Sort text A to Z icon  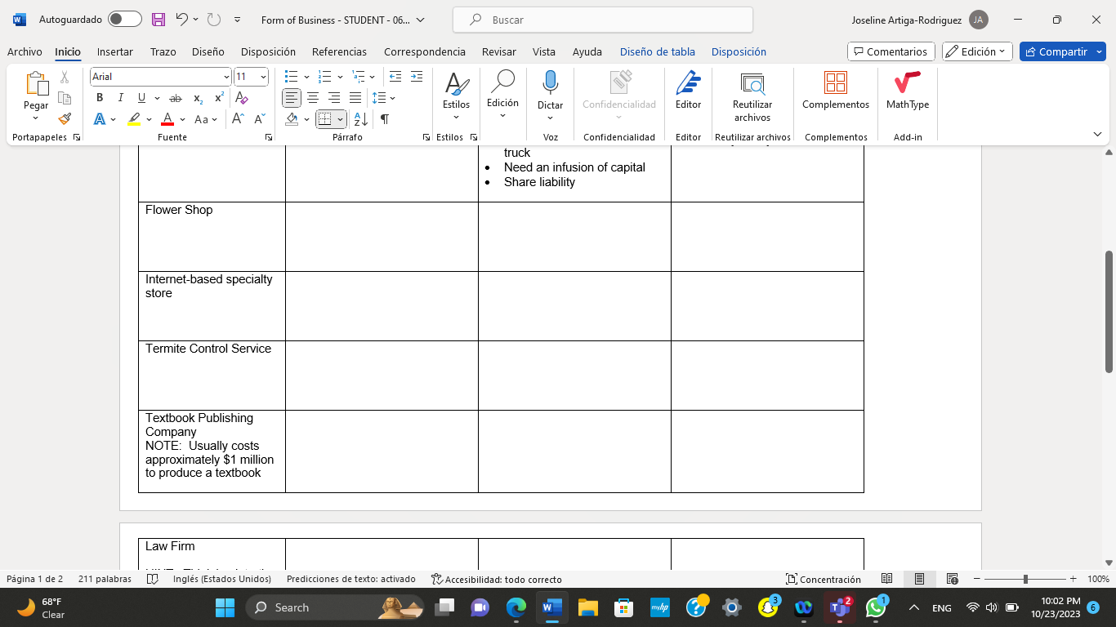[362, 119]
